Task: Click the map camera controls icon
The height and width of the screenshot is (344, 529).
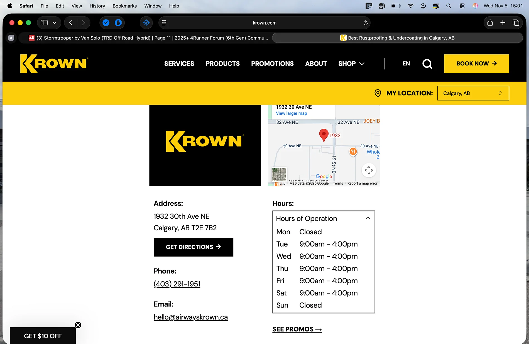Action: pyautogui.click(x=369, y=170)
